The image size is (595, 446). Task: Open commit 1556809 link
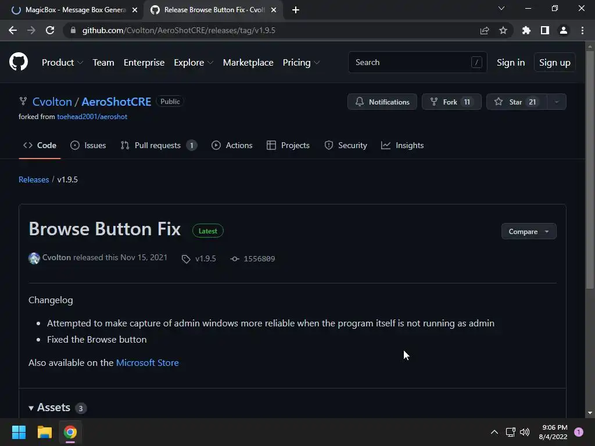pos(259,258)
